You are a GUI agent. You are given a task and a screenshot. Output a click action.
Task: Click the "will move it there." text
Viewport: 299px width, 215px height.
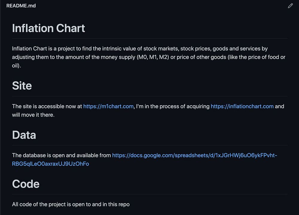pos(33,115)
